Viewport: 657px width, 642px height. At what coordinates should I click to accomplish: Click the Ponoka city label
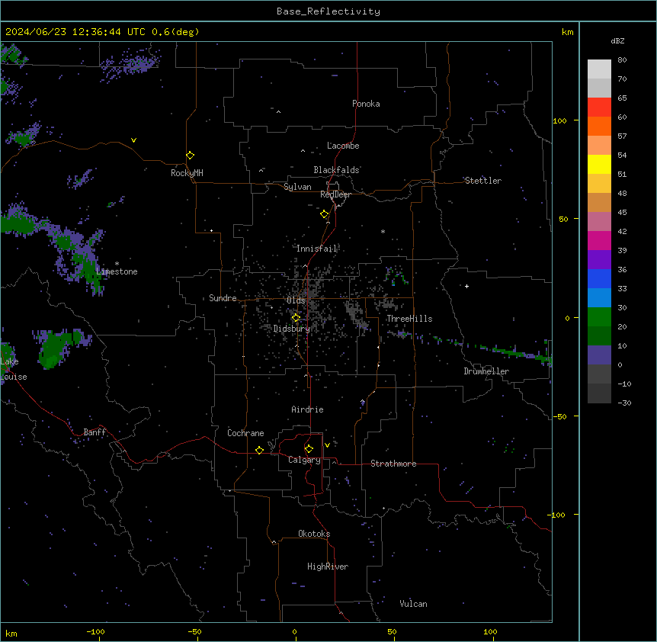click(x=366, y=104)
